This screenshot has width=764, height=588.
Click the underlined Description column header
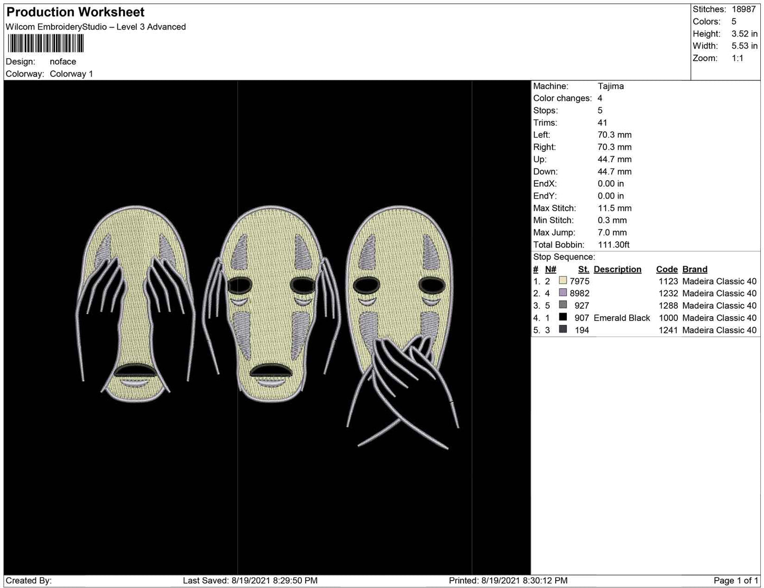tap(617, 269)
